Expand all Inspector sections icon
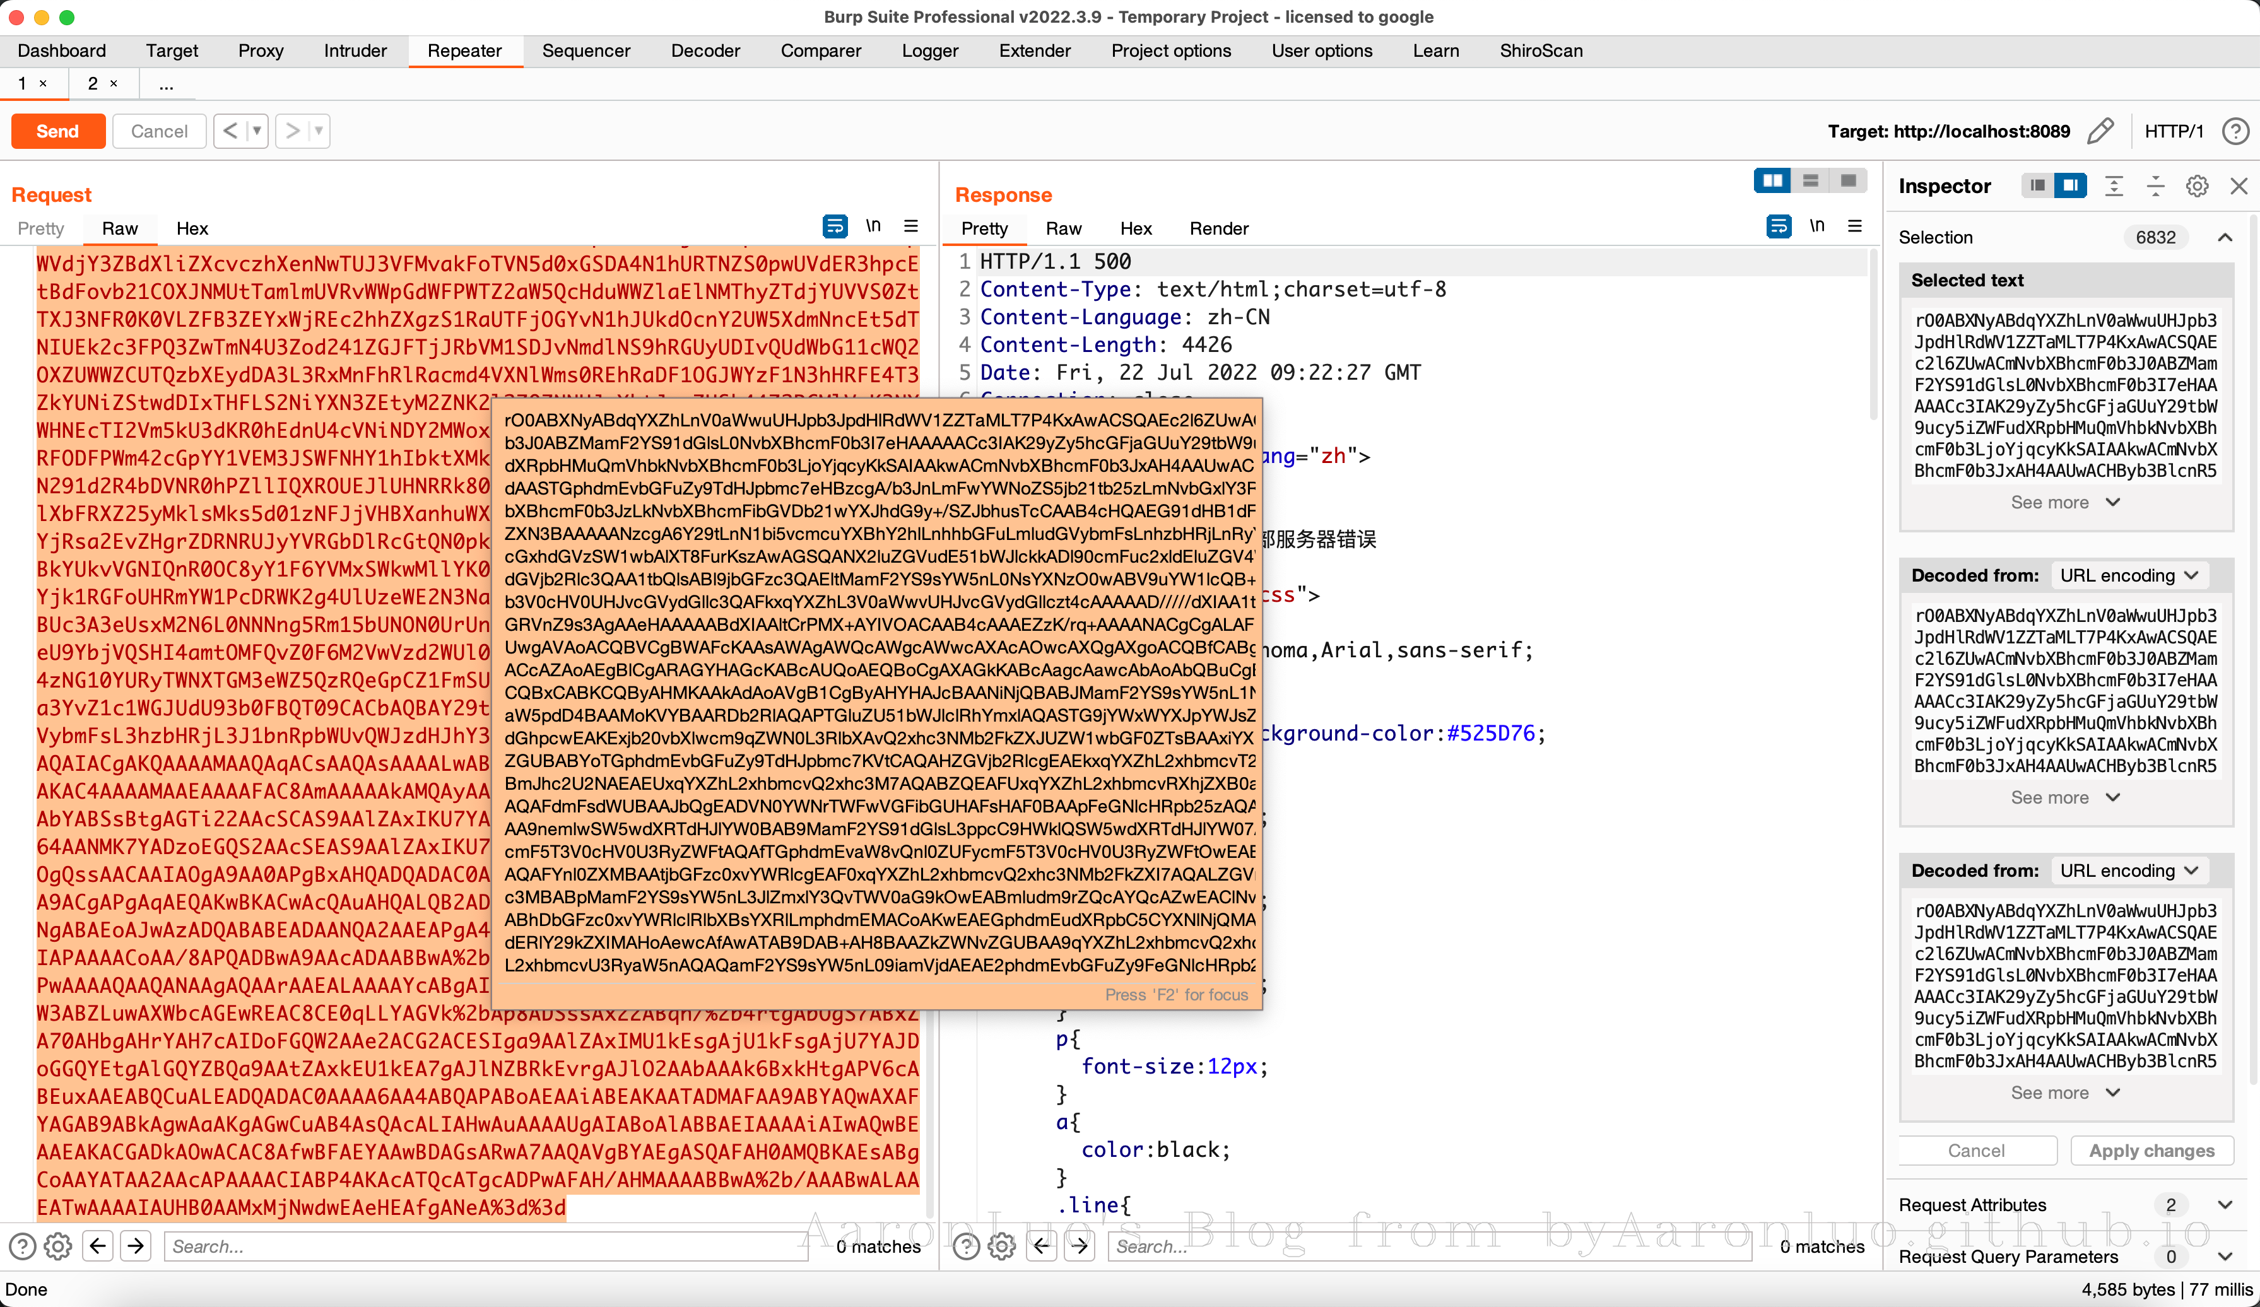Screen dimensions: 2260x1307 2114,185
